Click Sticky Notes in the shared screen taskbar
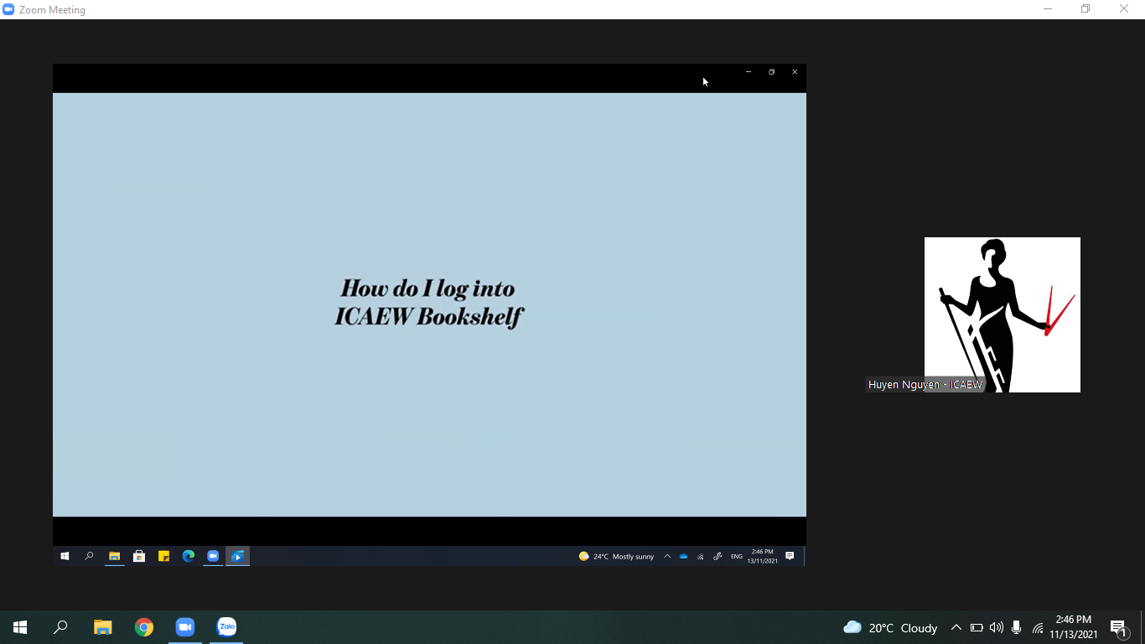The height and width of the screenshot is (644, 1145). pyautogui.click(x=163, y=556)
